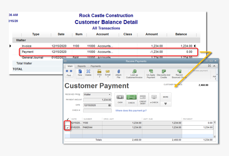Go to previous payment with left arrow
This screenshot has height=156, width=229.
[67, 71]
